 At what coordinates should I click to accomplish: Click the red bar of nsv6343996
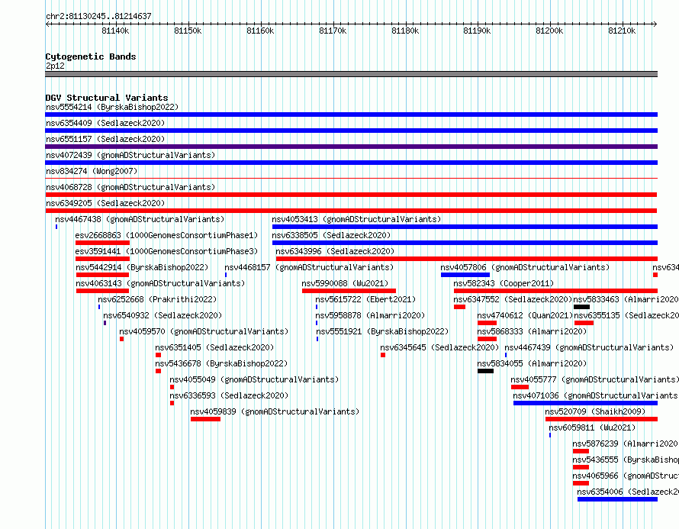point(467,259)
